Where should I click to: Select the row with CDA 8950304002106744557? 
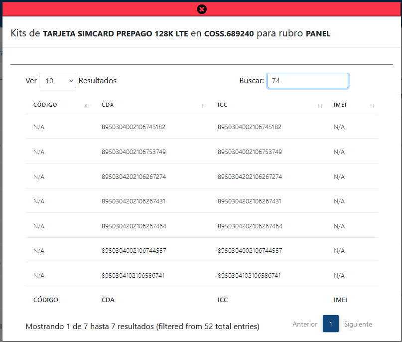point(134,251)
